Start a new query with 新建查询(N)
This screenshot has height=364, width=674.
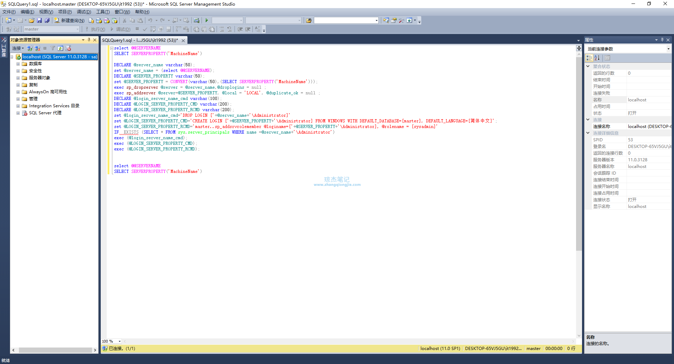click(69, 21)
